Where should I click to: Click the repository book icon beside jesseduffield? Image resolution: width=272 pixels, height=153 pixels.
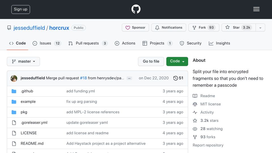(x=9, y=28)
